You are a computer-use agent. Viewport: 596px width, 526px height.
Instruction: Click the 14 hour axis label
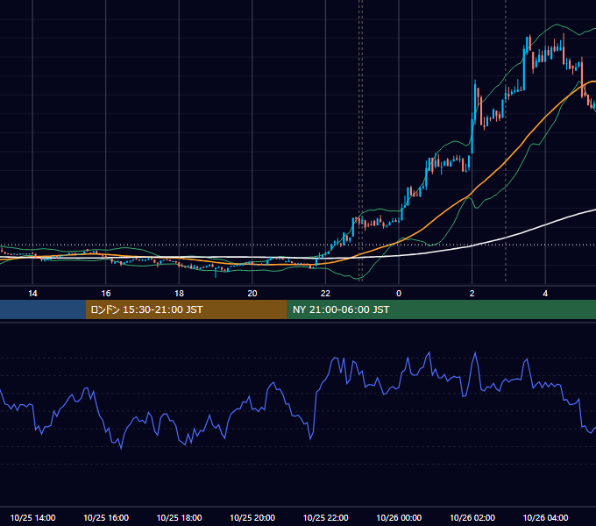click(x=32, y=294)
